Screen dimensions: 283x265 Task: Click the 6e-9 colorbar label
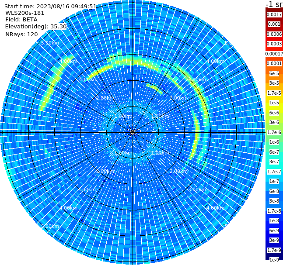[x=274, y=231]
